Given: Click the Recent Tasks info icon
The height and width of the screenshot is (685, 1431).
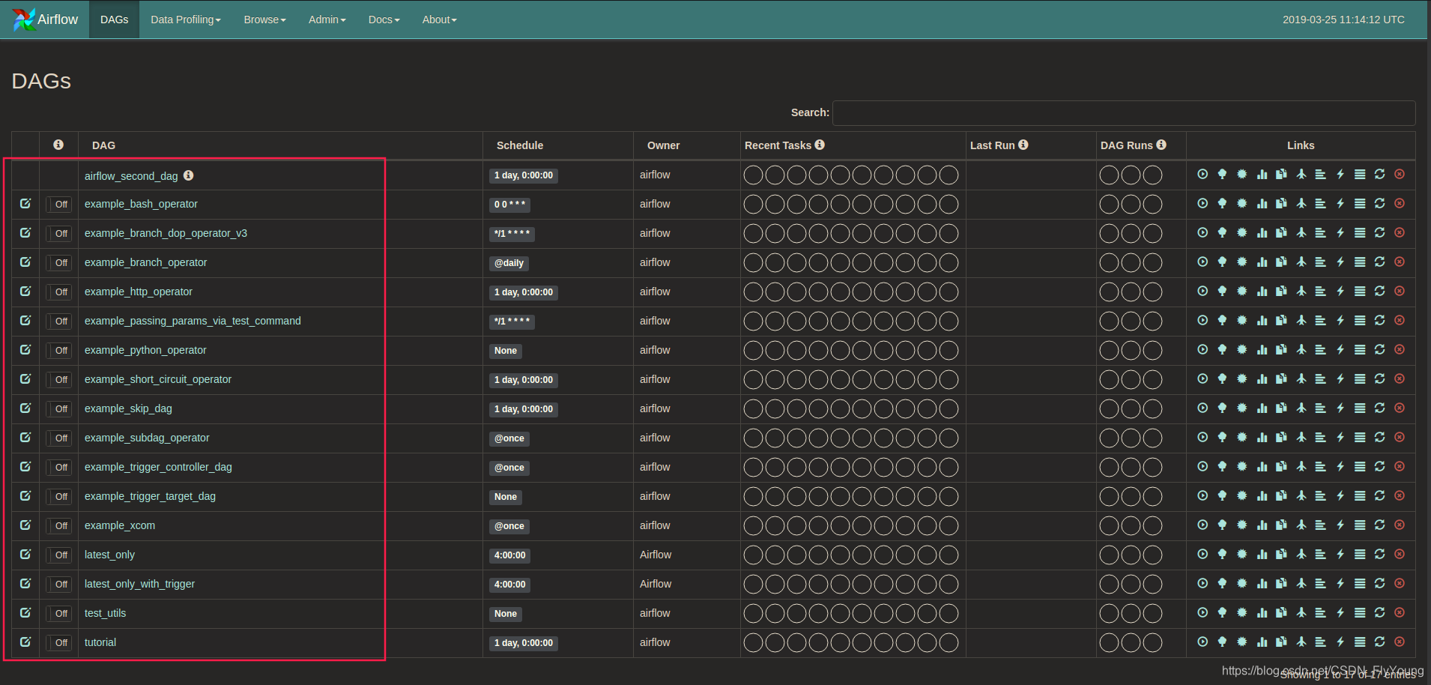Looking at the screenshot, I should 820,145.
